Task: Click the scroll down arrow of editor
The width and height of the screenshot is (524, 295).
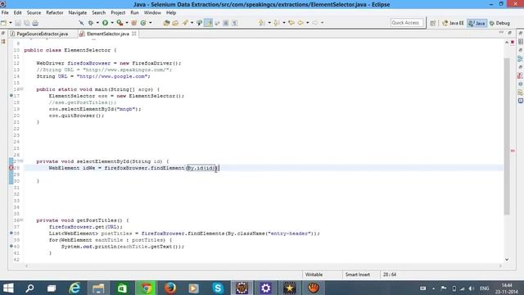Action: tap(507, 259)
